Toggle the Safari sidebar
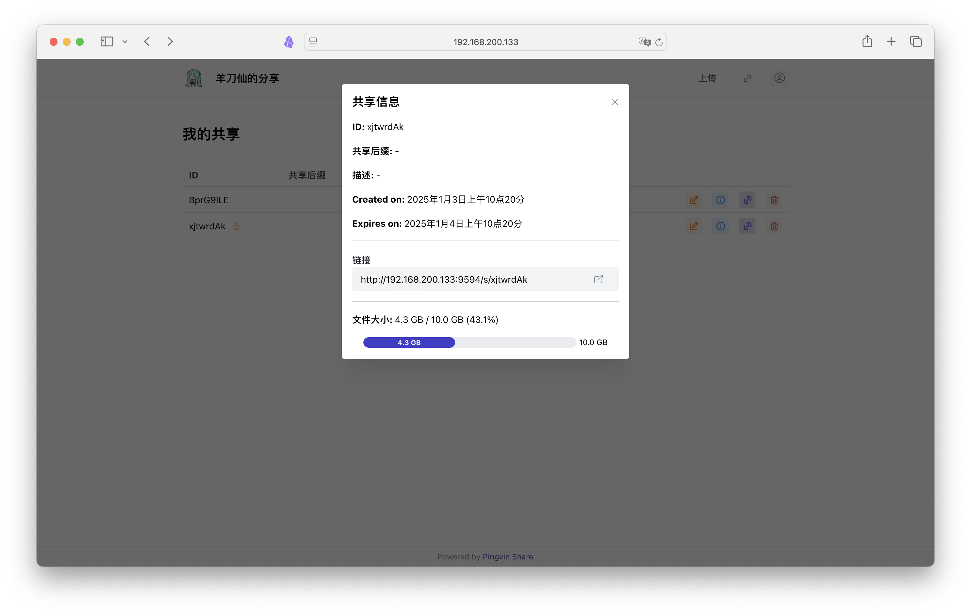This screenshot has width=971, height=615. [107, 42]
